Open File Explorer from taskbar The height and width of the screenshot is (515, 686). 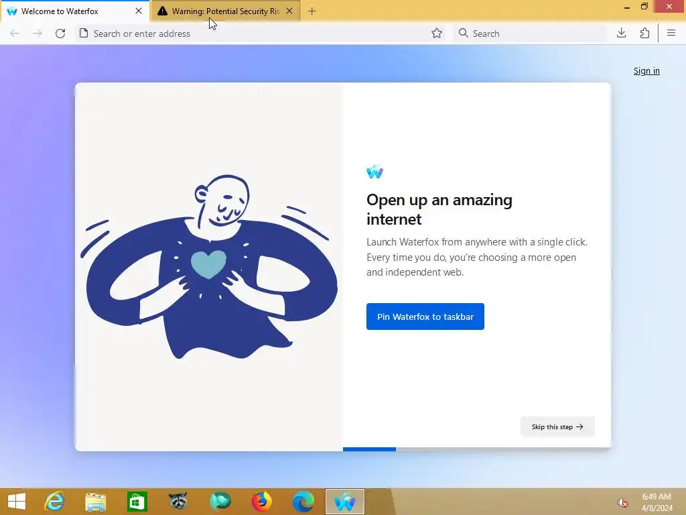(x=95, y=502)
